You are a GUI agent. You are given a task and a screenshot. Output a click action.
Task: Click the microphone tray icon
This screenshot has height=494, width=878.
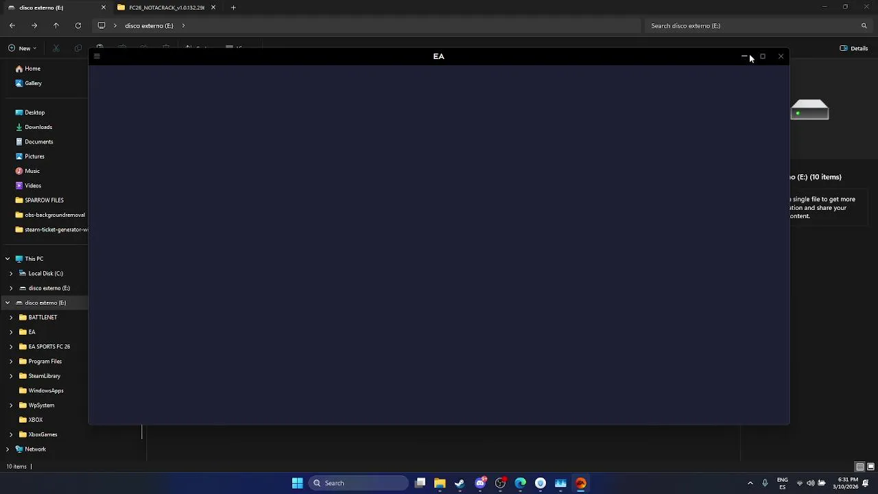coord(765,483)
